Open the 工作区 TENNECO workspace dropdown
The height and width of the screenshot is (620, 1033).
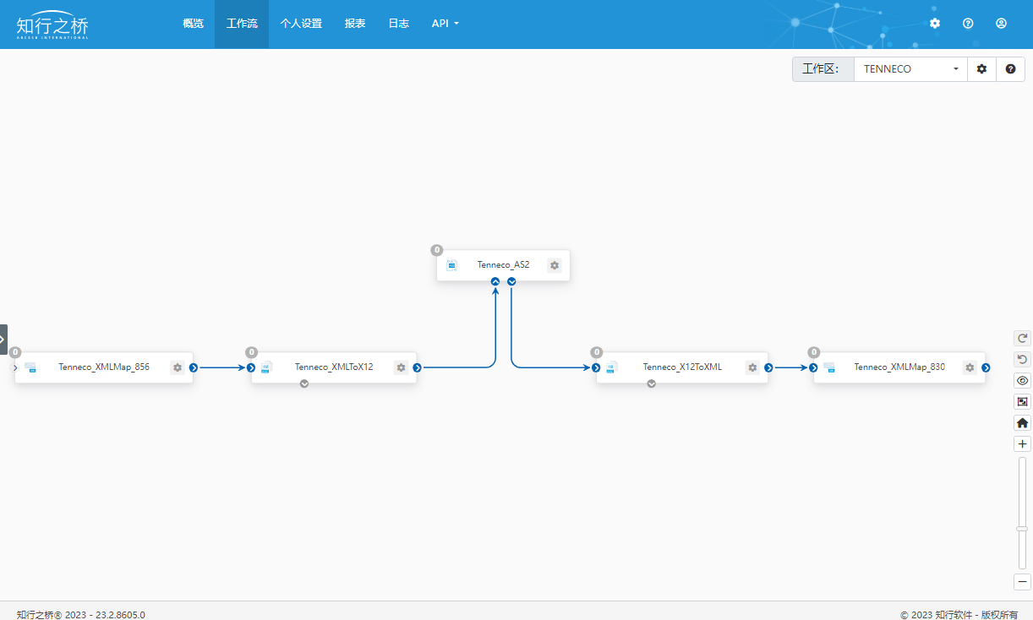910,69
